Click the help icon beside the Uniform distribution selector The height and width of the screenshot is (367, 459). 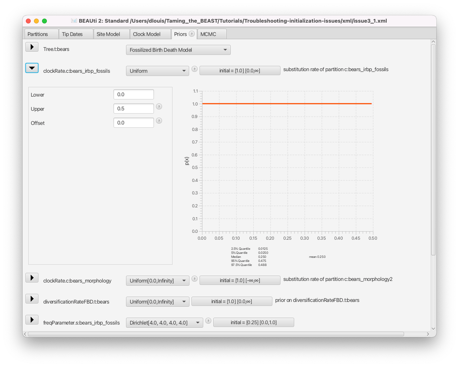194,69
